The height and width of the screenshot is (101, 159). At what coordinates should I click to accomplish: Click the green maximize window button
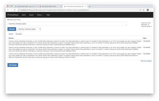[x=12, y=6]
